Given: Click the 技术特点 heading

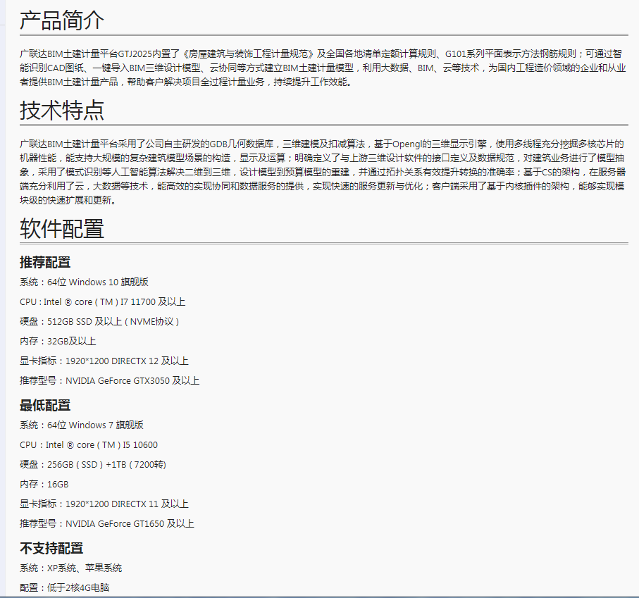Looking at the screenshot, I should 62,111.
